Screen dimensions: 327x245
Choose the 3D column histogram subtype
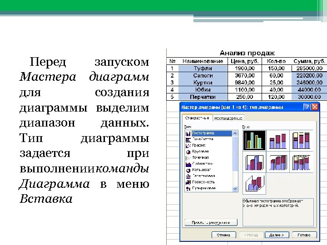pyautogui.click(x=254, y=184)
